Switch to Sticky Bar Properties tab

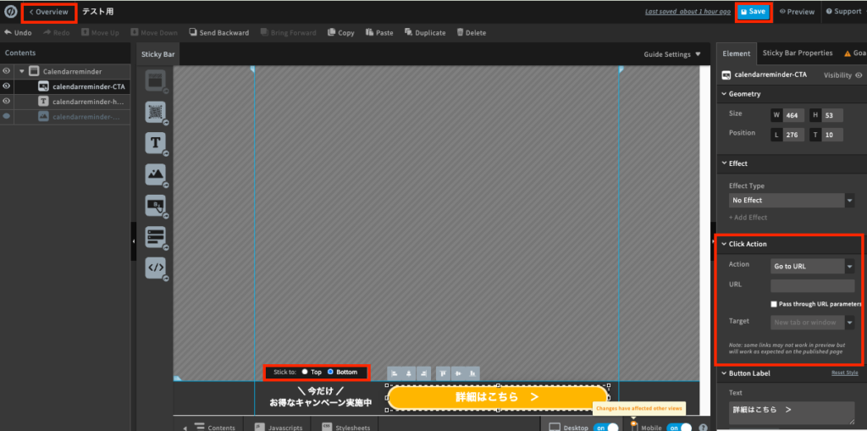(797, 53)
